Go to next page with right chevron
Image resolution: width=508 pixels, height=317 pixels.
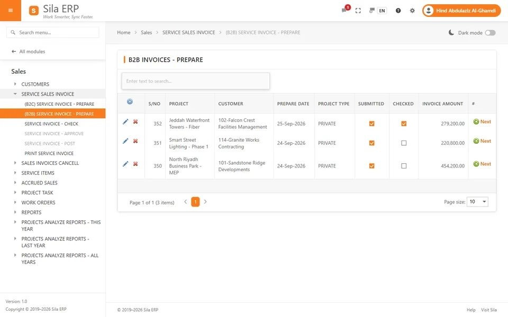click(x=205, y=202)
